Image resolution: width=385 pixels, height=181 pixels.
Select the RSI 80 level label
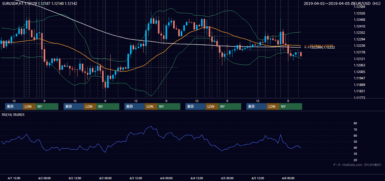coord(355,123)
